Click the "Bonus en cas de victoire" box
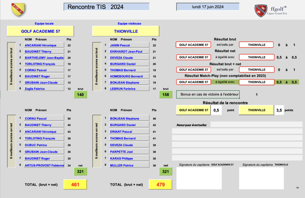This screenshot has height=198, width=305. pyautogui.click(x=208, y=95)
